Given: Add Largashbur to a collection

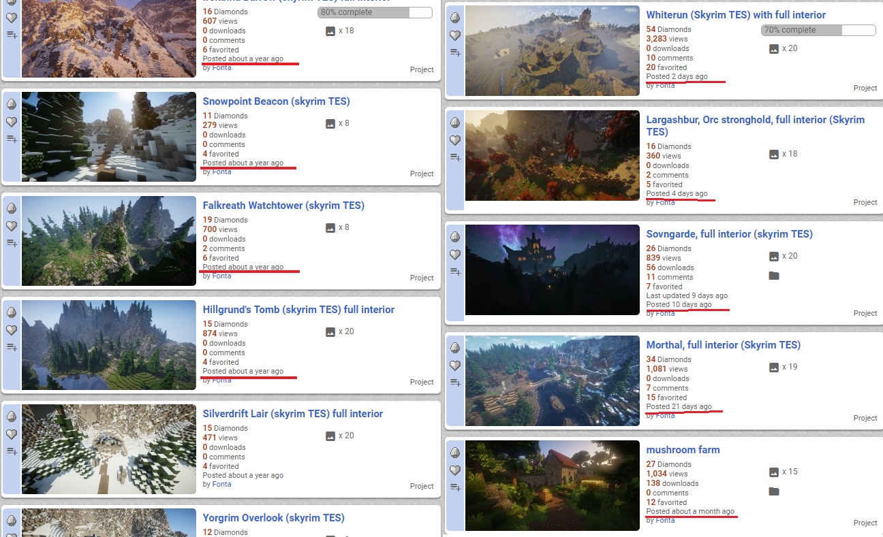Looking at the screenshot, I should (x=455, y=157).
